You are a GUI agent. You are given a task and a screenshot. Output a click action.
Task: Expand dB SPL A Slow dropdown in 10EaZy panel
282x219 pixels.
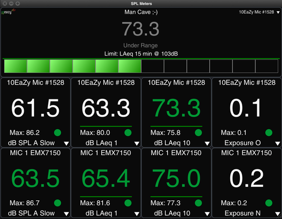coord(66,143)
